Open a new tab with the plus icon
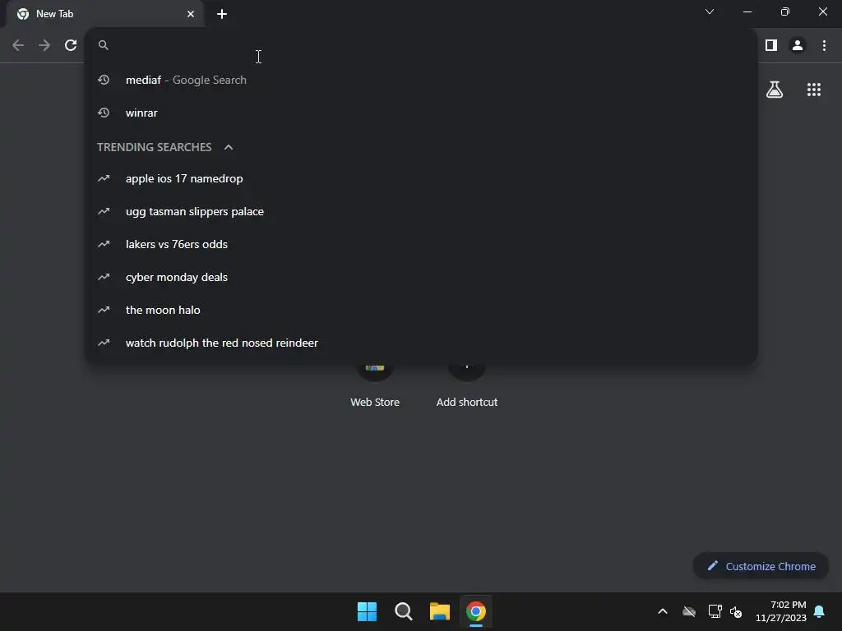842x631 pixels. [x=222, y=14]
